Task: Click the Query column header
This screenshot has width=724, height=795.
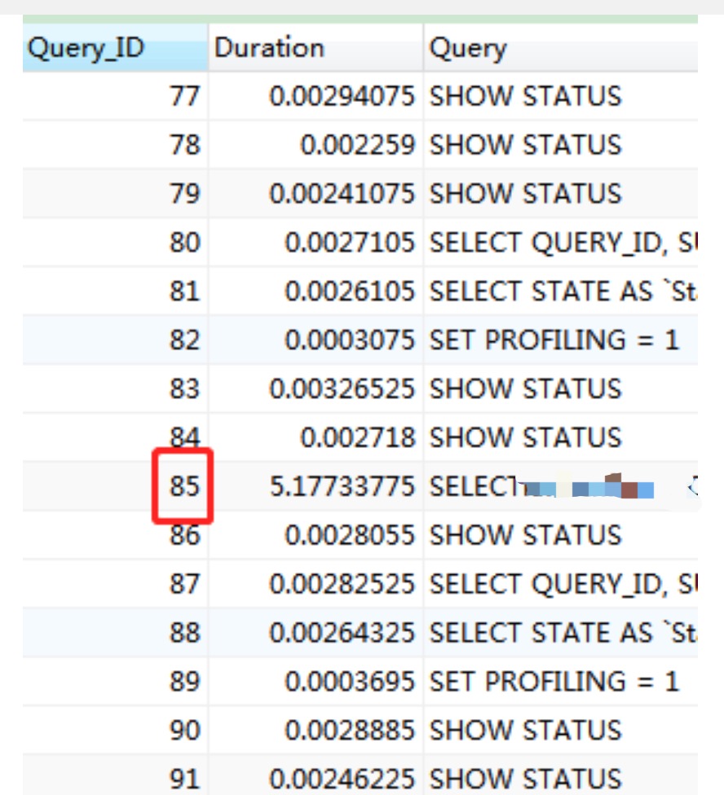Action: [561, 48]
